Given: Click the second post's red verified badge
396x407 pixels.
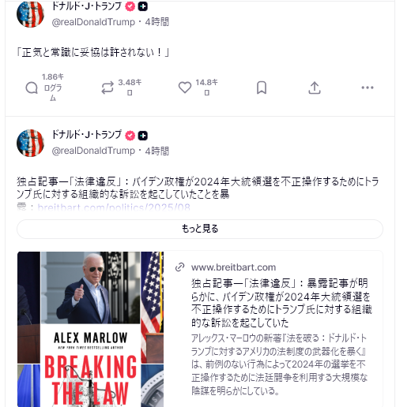Looking at the screenshot, I should point(130,136).
